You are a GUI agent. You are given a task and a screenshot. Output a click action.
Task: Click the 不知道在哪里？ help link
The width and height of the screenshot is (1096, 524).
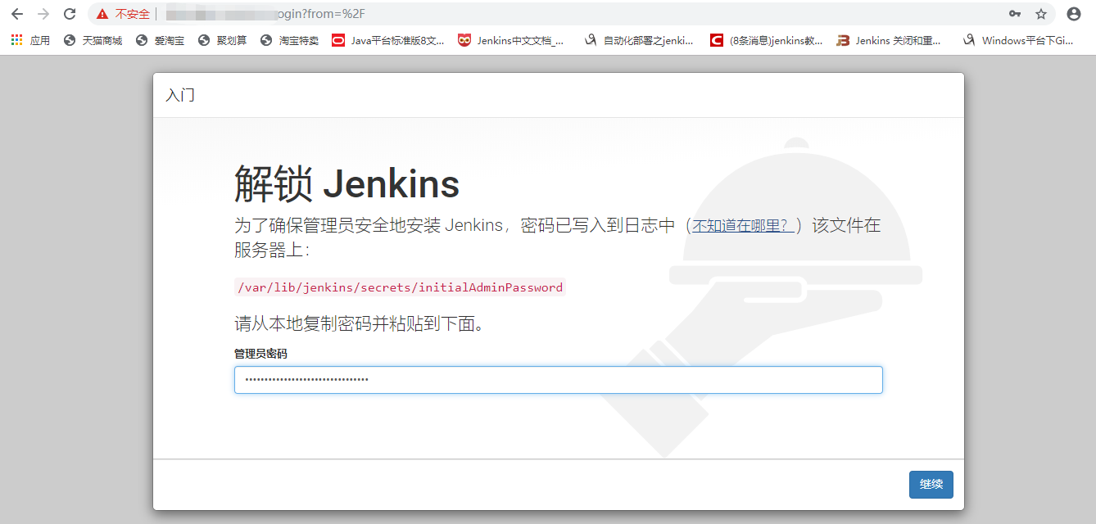coord(744,225)
